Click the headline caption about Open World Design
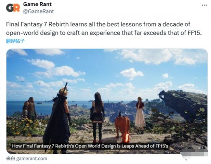This screenshot has width=211, height=164. coord(90,146)
